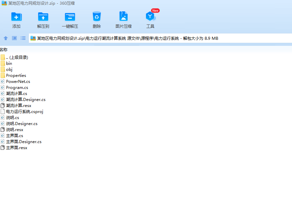Click the file icon beside 潮流计算.resx
The width and height of the screenshot is (292, 212).
(x=2, y=105)
